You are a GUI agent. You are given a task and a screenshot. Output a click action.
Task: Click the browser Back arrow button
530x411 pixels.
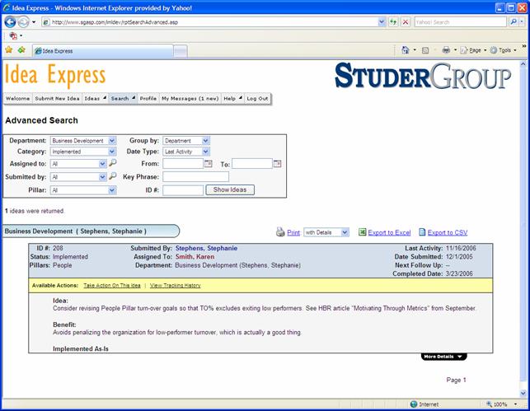point(10,22)
